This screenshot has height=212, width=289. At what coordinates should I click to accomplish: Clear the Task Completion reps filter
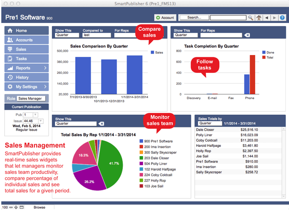click(247, 35)
